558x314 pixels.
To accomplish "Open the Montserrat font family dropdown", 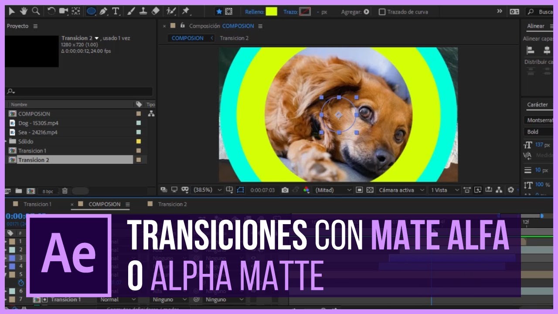I will pos(539,120).
